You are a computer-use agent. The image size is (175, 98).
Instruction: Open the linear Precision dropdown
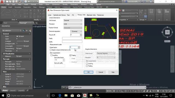click(x=73, y=24)
